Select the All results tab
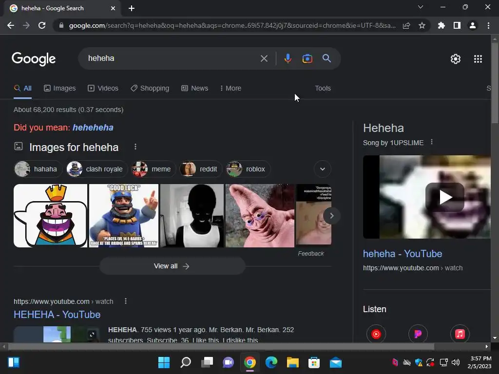This screenshot has height=374, width=499. (x=22, y=88)
